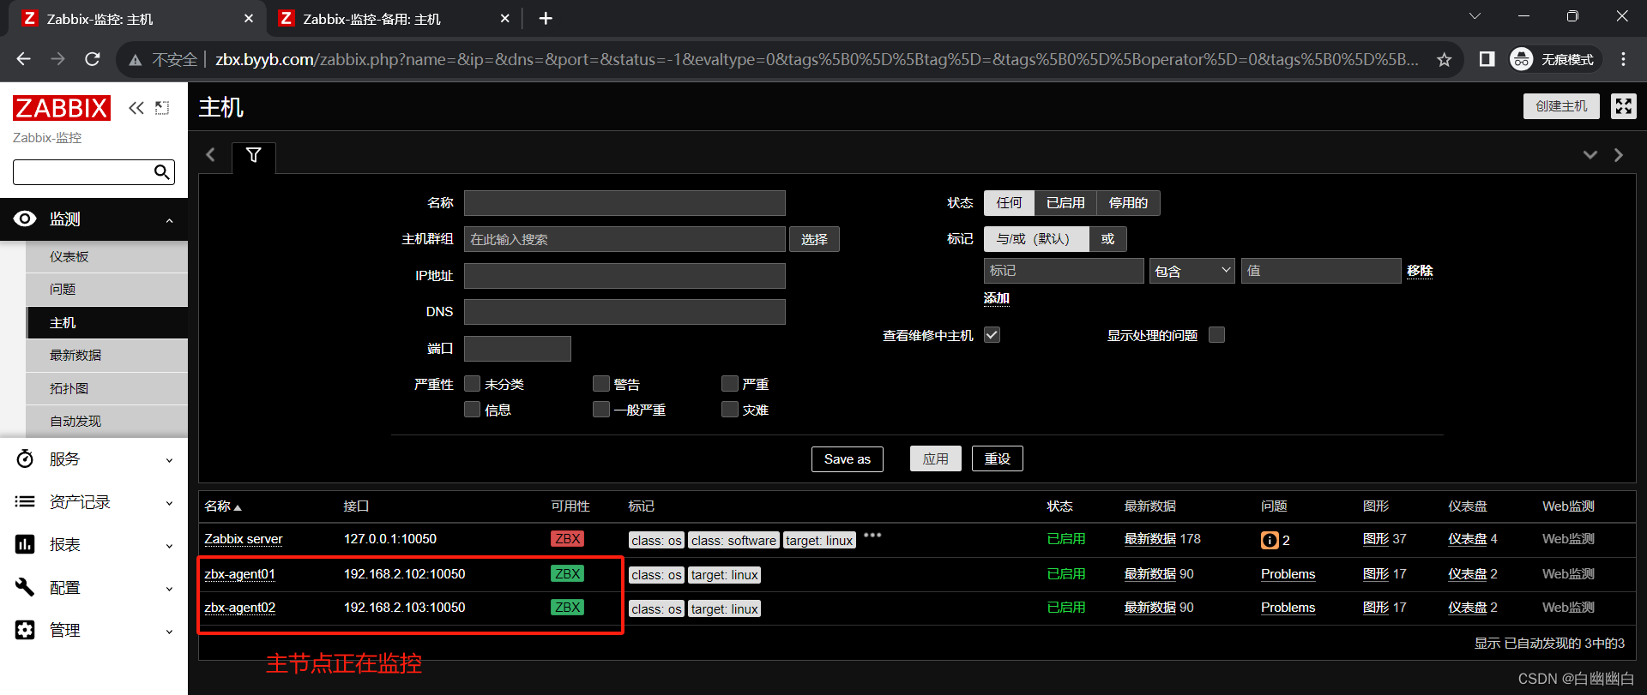Enter kiosk mode via fullscreen icon

click(1624, 106)
